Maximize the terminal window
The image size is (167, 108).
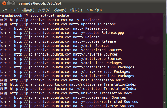(13, 3)
